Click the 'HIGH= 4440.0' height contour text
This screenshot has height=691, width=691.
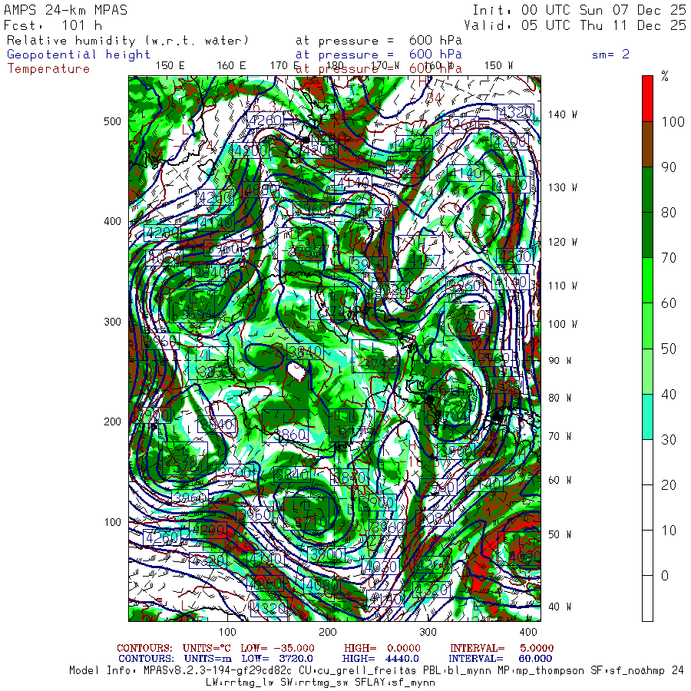pos(381,659)
